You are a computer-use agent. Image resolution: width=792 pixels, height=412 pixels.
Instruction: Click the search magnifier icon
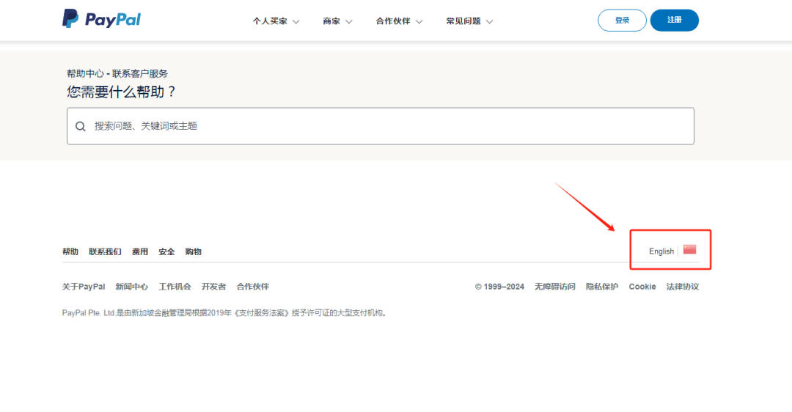[x=81, y=126]
